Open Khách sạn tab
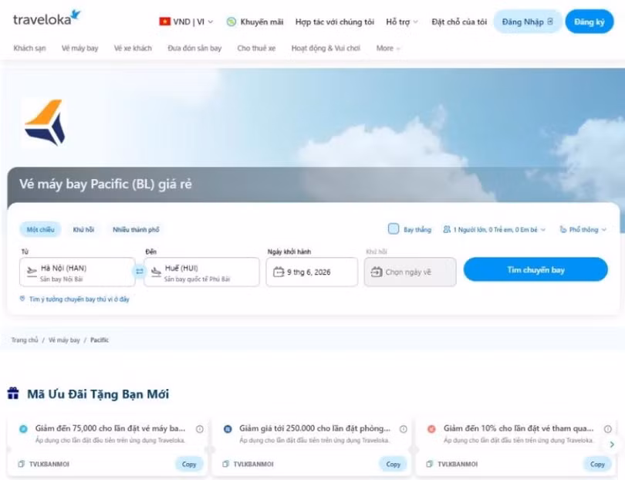The image size is (625, 480). (30, 49)
